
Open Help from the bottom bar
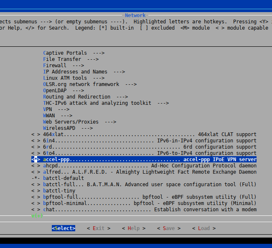(134, 228)
